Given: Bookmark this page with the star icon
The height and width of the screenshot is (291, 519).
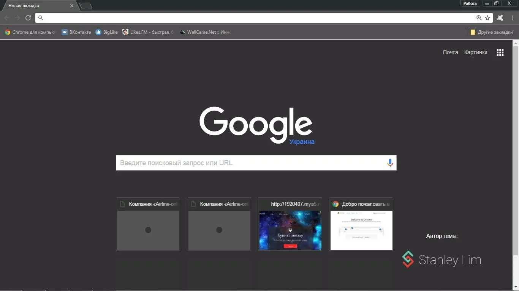Looking at the screenshot, I should point(487,18).
